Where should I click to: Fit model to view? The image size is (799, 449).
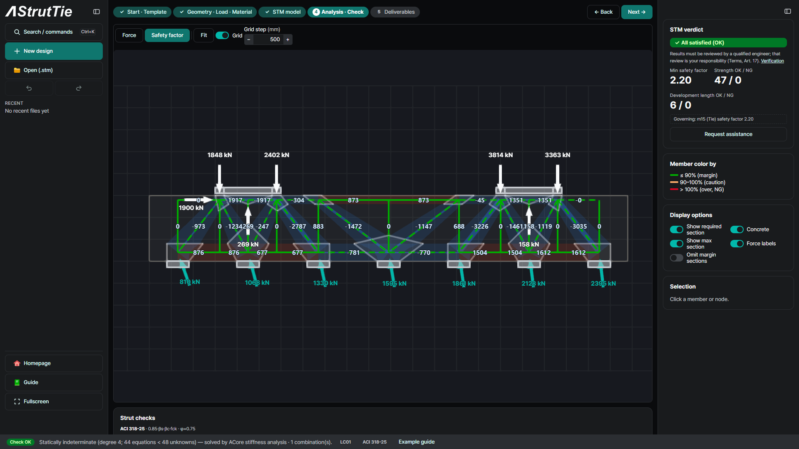coord(203,35)
